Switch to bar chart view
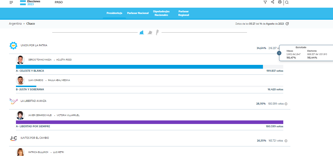Image resolution: width=333 pixels, height=156 pixels. point(141,32)
